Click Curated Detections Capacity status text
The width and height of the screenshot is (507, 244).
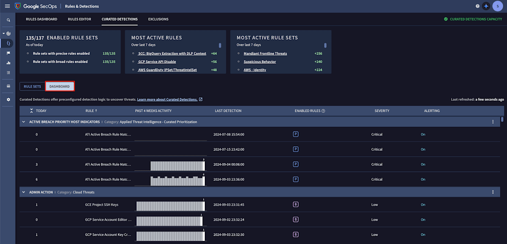coord(476,19)
